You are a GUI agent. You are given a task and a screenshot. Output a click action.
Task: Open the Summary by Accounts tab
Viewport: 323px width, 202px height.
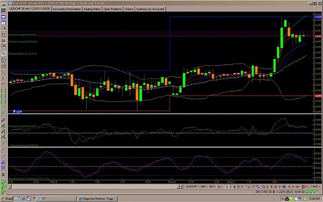[150, 9]
